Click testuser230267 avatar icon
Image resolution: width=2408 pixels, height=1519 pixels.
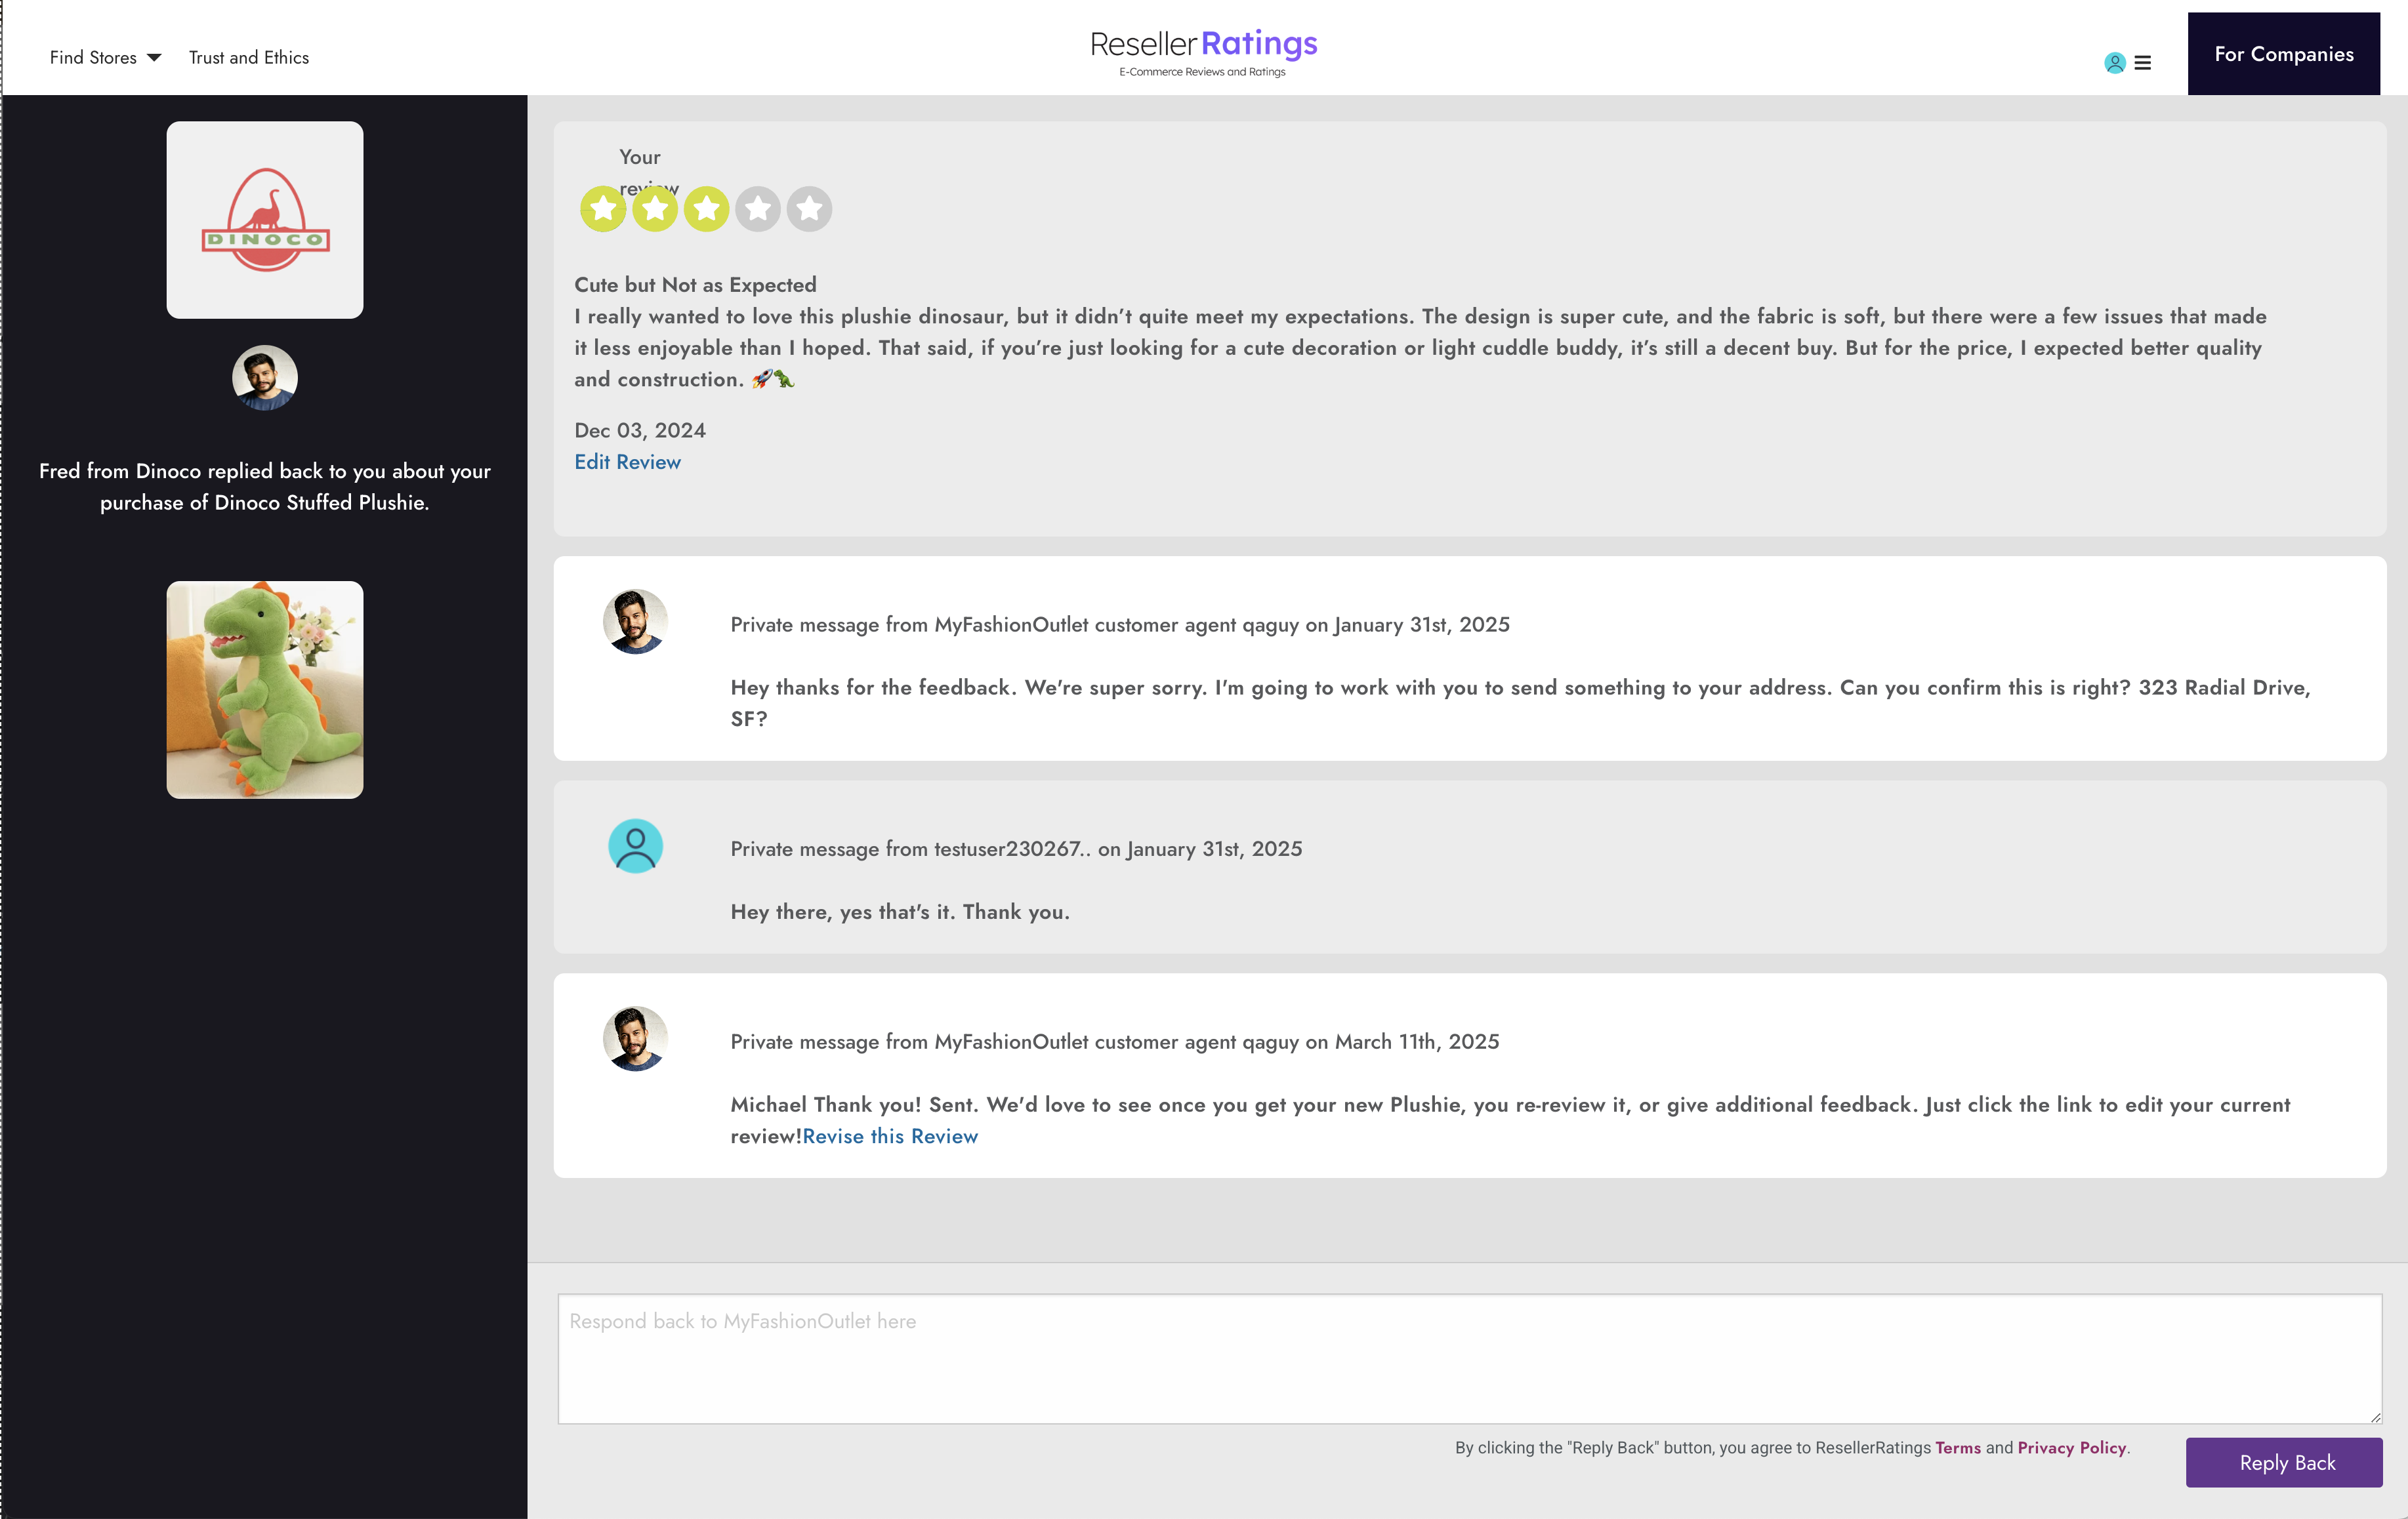[x=635, y=845]
